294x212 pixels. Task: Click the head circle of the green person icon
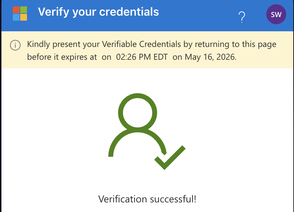click(x=137, y=112)
